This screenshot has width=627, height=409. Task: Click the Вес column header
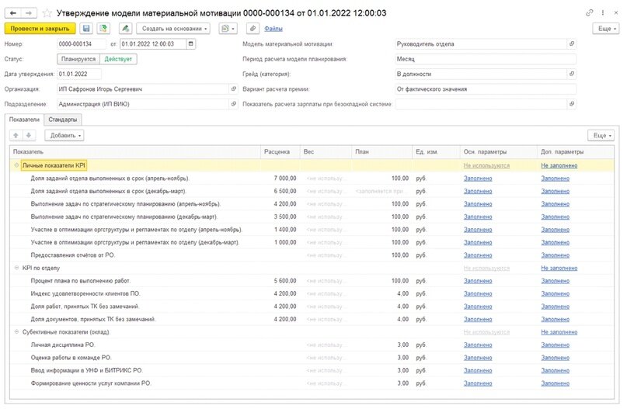[326, 152]
